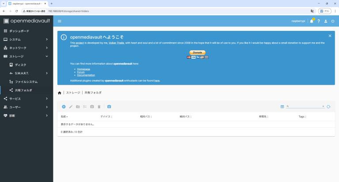The image size is (339, 182).
Task: Click the 共有フォルダ breadcrumb
Action: [93, 93]
